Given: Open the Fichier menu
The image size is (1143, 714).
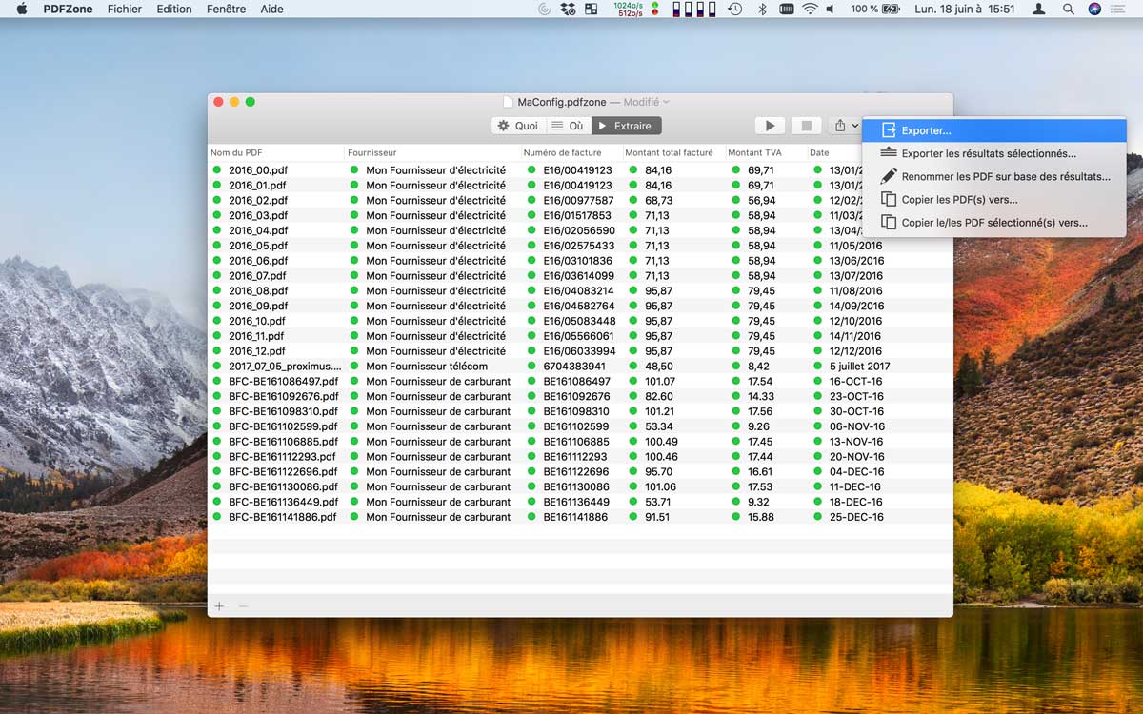Looking at the screenshot, I should tap(124, 9).
